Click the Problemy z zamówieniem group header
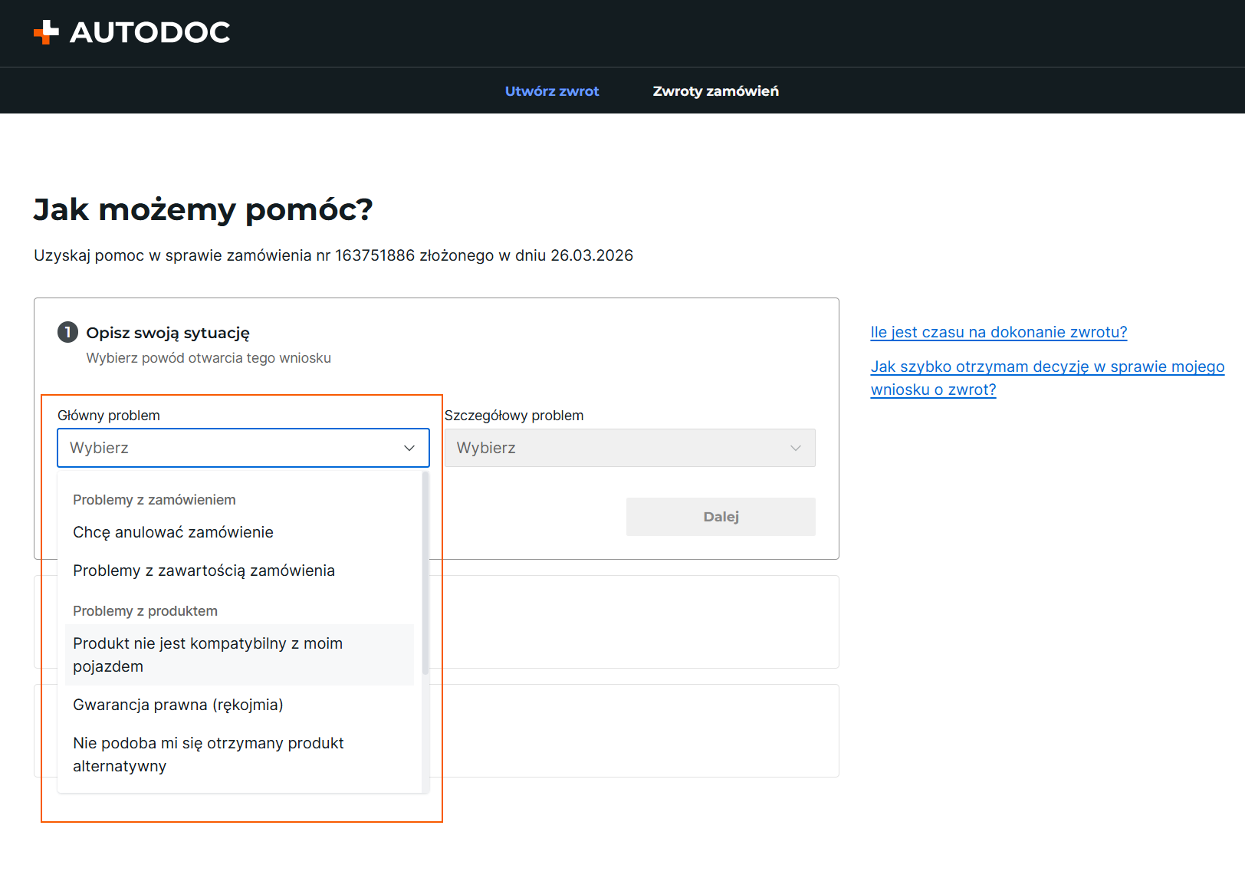The width and height of the screenshot is (1245, 891). coord(154,500)
